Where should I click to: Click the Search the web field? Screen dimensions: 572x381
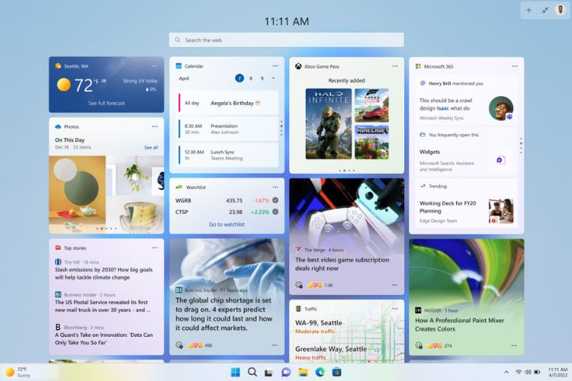[x=286, y=40]
